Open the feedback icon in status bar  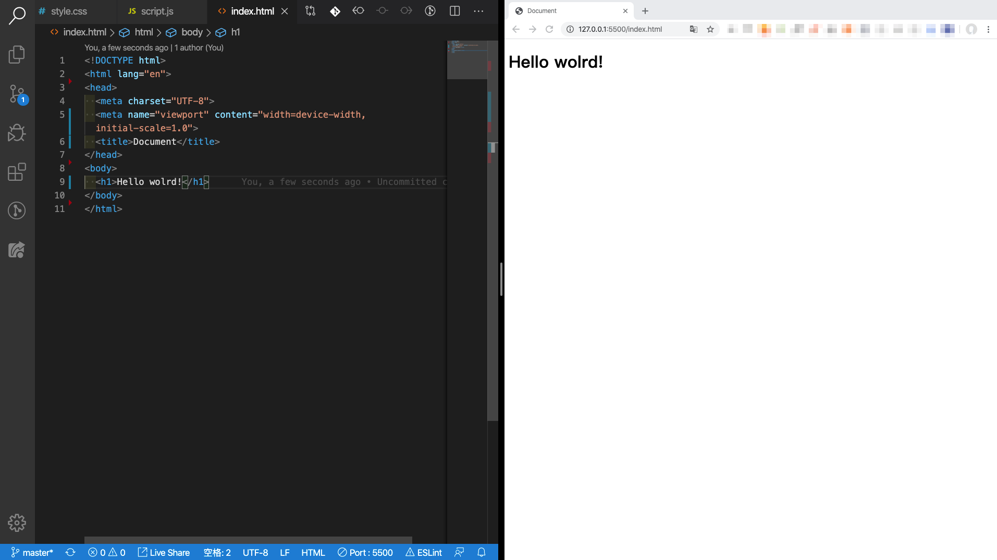coord(459,552)
